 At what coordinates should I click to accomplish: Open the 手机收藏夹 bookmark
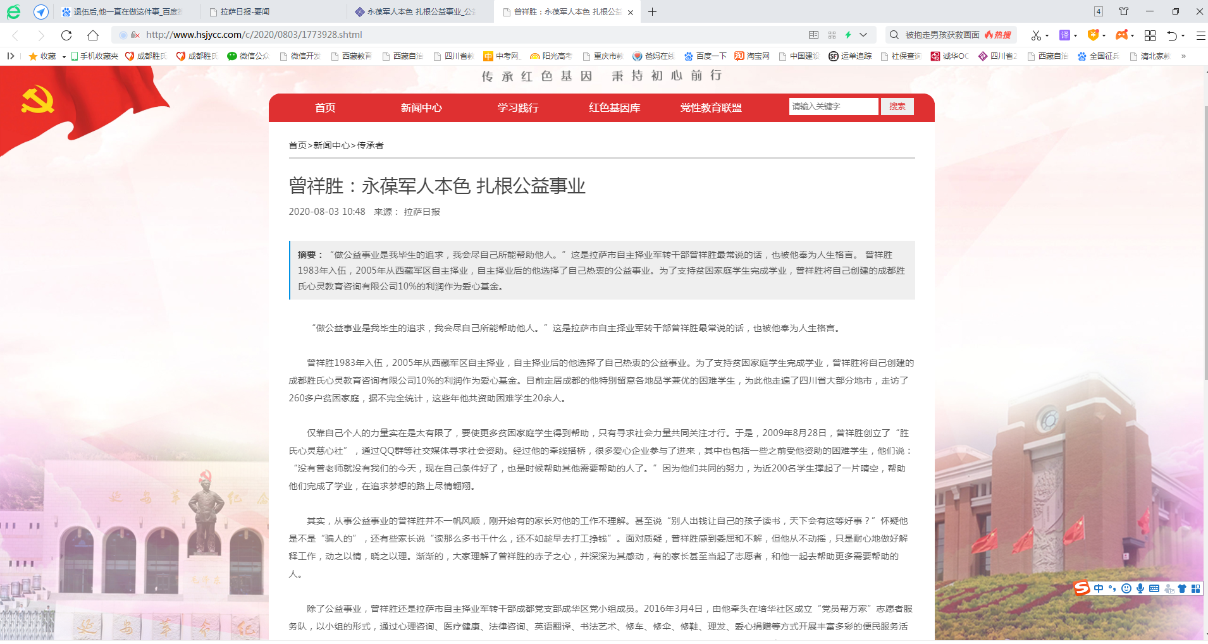pos(95,56)
